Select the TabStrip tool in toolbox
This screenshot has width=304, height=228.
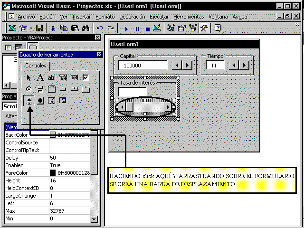pyautogui.click(x=75, y=89)
